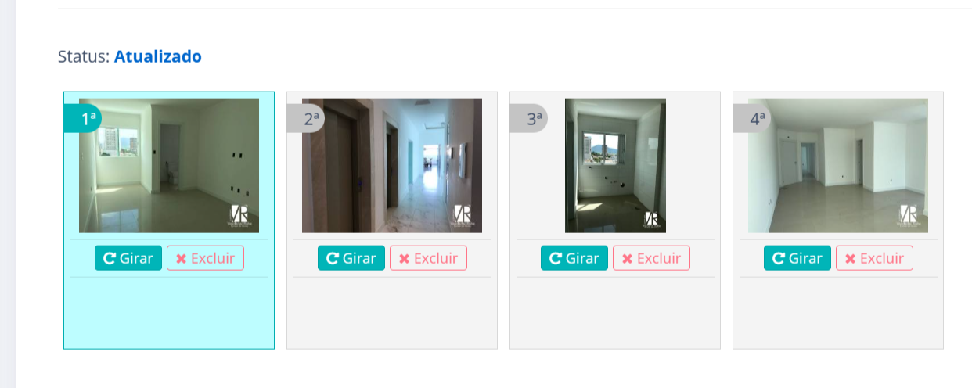Screen dimensions: 972x388
Task: Click the Atualizado status text
Action: (x=158, y=56)
